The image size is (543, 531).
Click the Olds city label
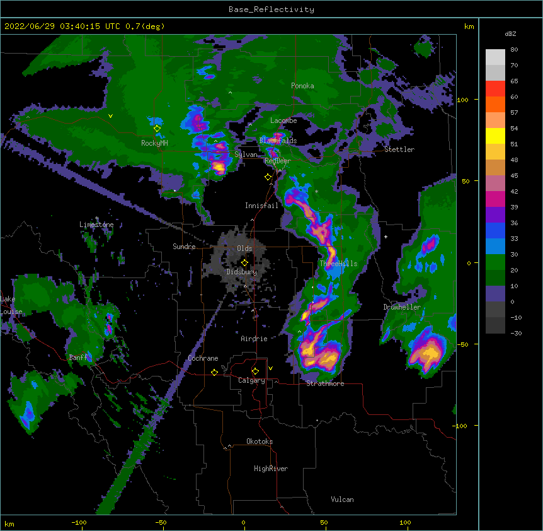244,248
